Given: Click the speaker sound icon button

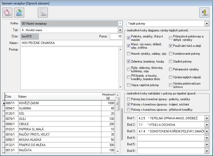Looking at the screenshot, I should click(204, 13).
